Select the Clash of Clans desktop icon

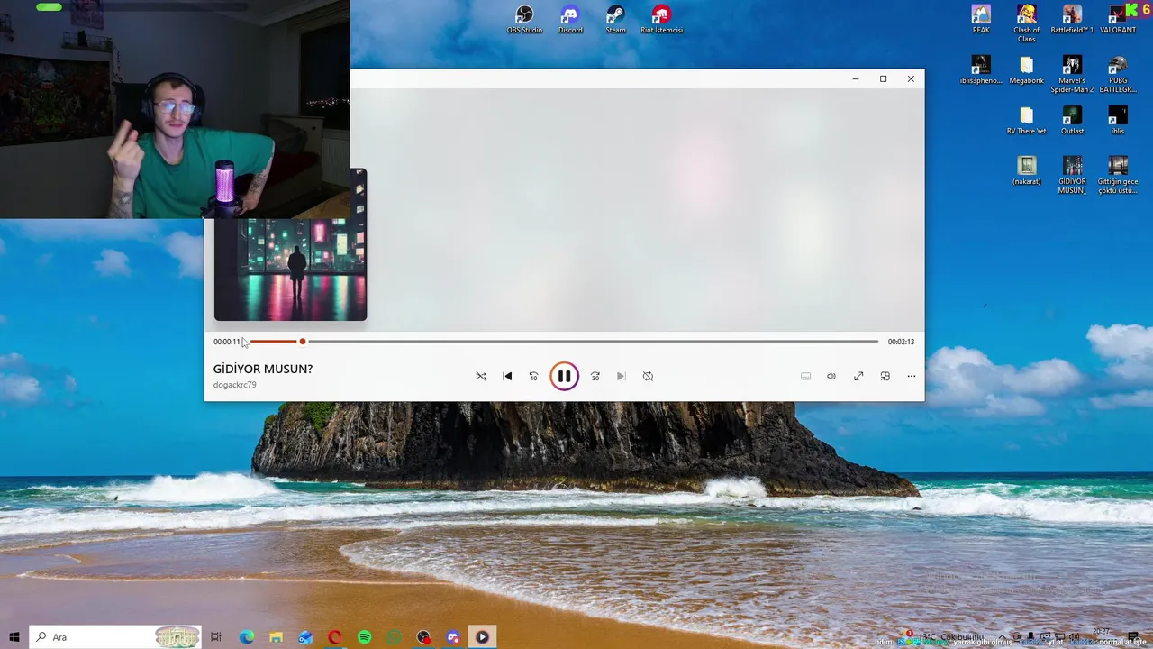tap(1026, 24)
